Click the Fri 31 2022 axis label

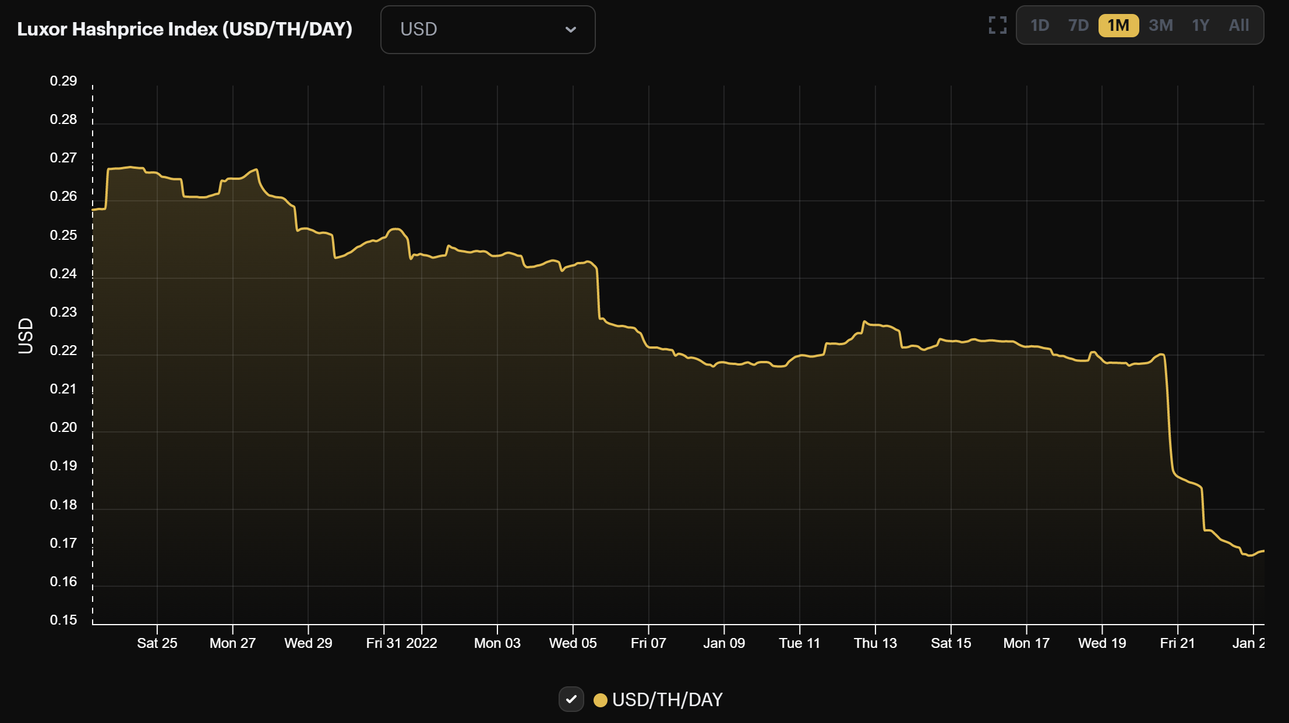[401, 643]
